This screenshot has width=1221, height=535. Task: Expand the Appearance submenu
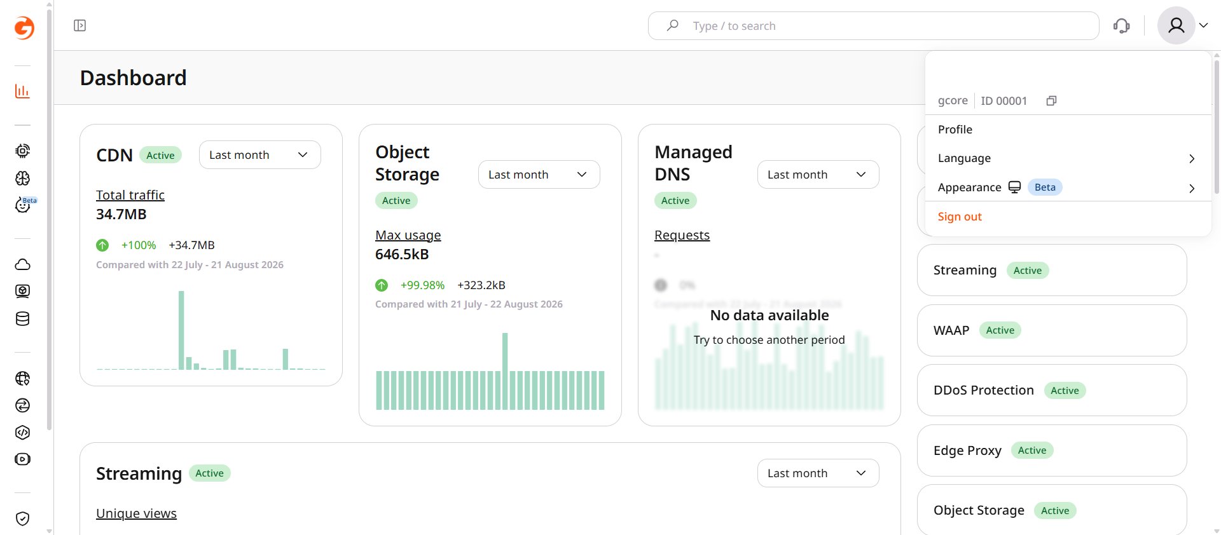[1068, 187]
